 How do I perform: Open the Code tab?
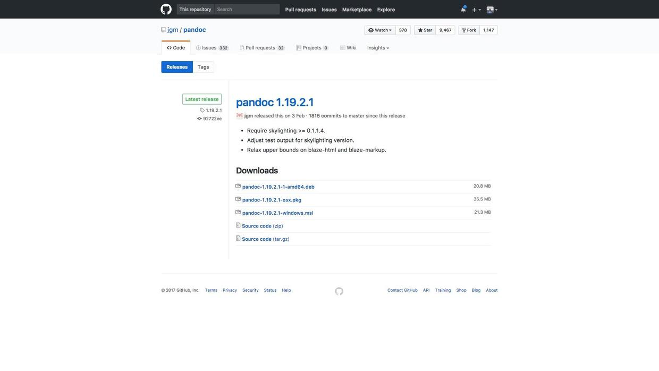pyautogui.click(x=176, y=48)
